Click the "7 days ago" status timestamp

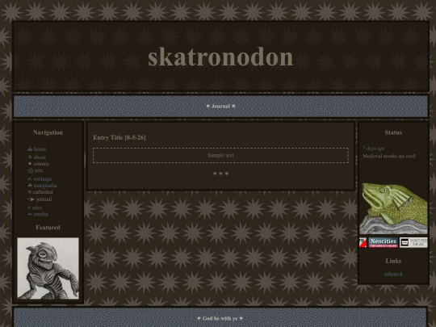tap(374, 149)
